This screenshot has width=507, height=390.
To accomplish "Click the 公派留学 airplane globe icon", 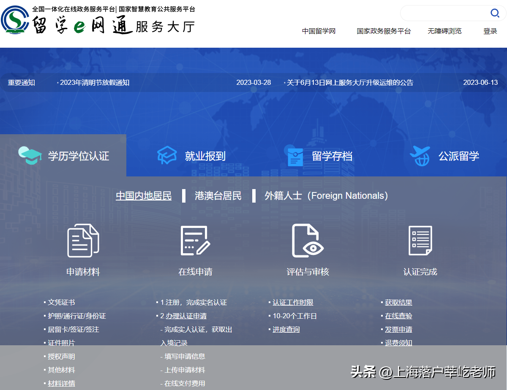I will (x=420, y=156).
